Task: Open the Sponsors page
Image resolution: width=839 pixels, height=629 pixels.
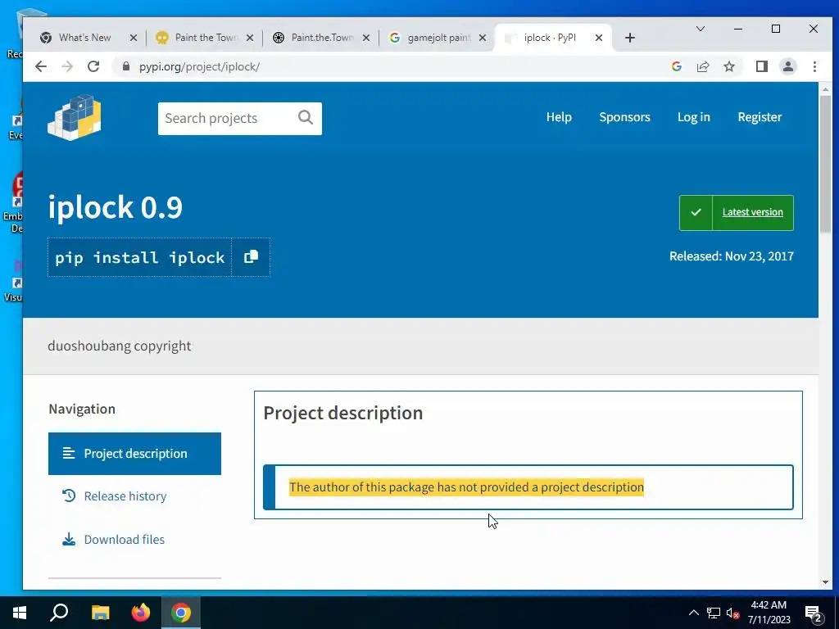Action: pyautogui.click(x=624, y=117)
